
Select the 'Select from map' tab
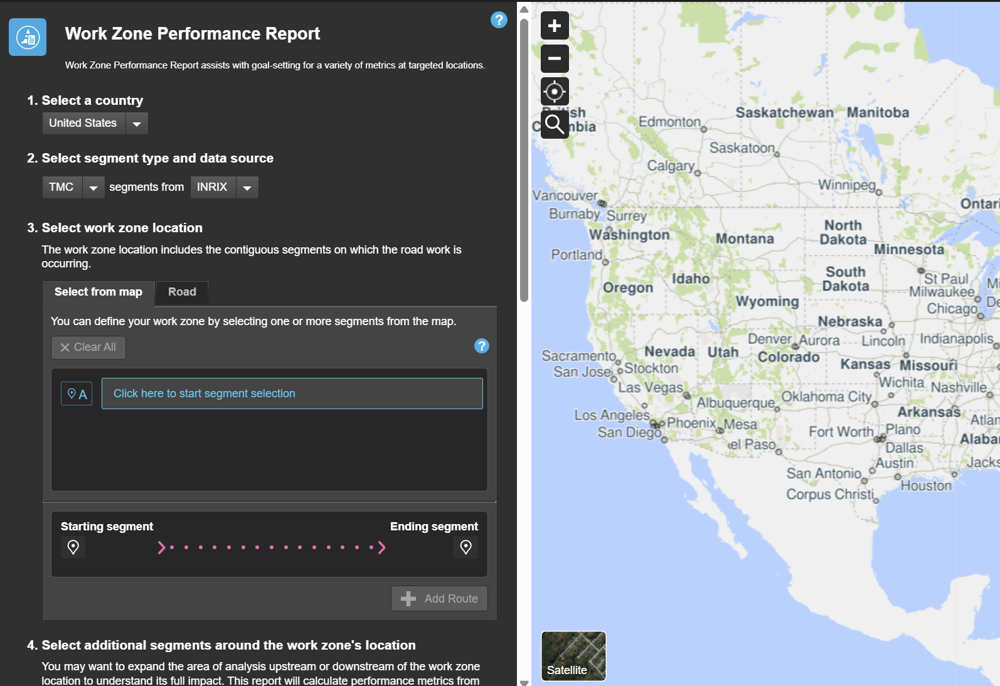tap(98, 292)
